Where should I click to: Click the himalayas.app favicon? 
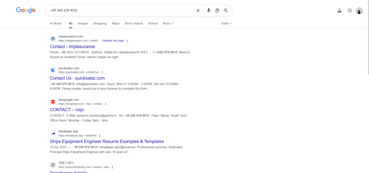(x=53, y=133)
